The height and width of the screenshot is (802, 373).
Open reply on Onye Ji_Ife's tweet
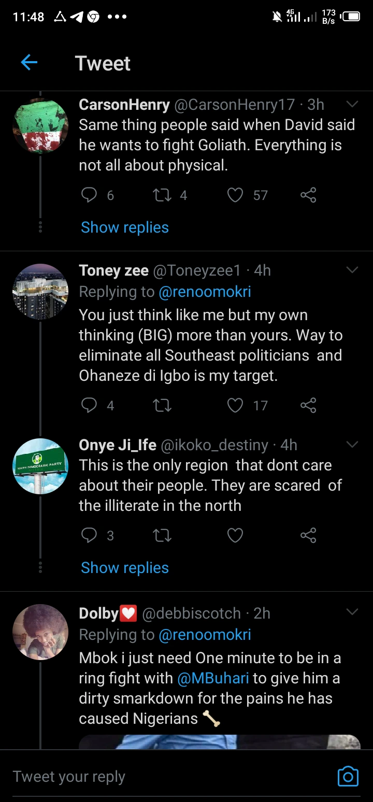(90, 535)
